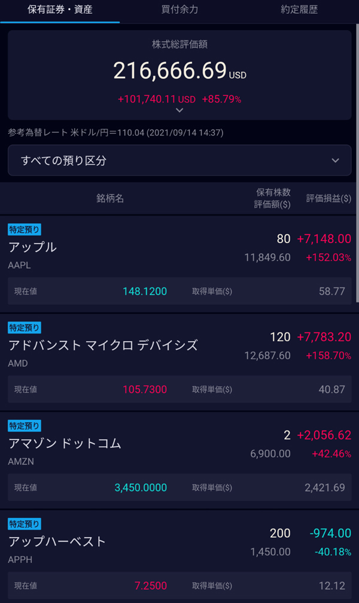Click the 特定預り badge above アマゾン
Screen dimensions: 359x603
(25, 426)
